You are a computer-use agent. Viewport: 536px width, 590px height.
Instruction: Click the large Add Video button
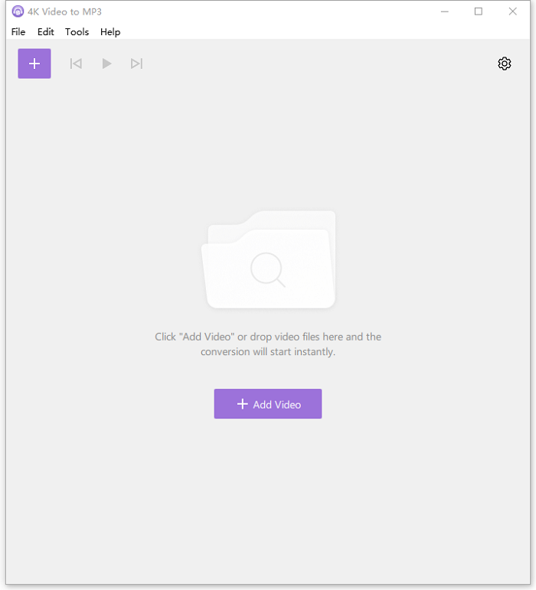tap(268, 404)
